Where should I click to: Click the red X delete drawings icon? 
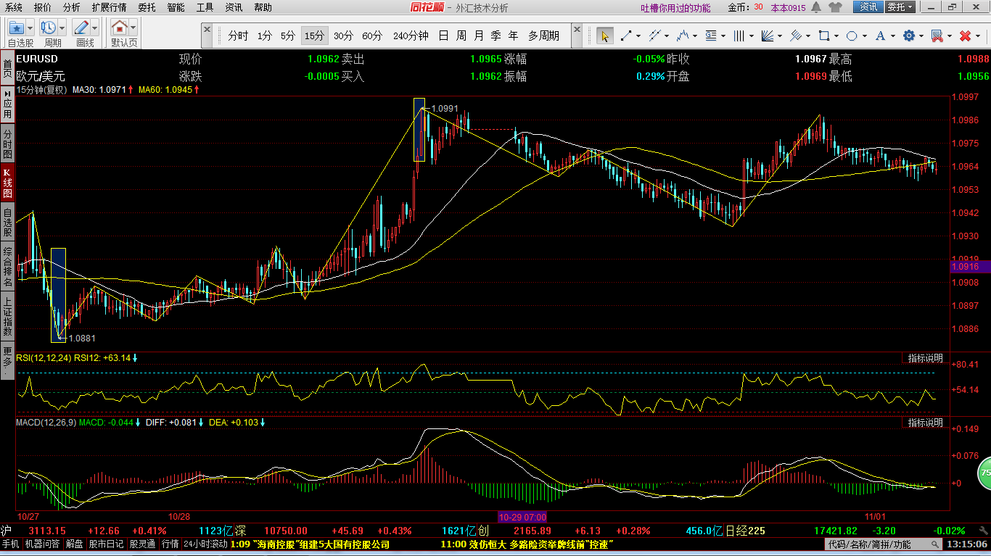pyautogui.click(x=966, y=36)
